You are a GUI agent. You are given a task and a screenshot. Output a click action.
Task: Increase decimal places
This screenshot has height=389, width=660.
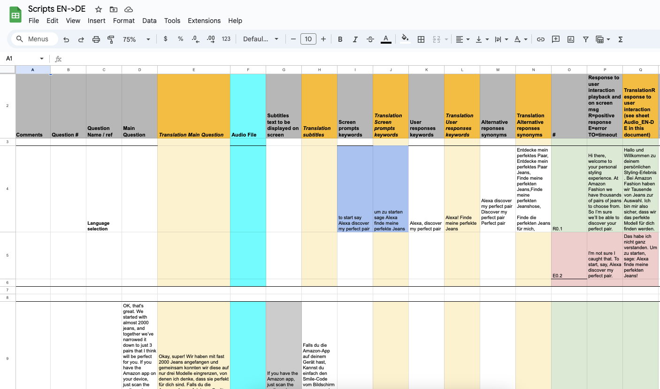pos(211,39)
